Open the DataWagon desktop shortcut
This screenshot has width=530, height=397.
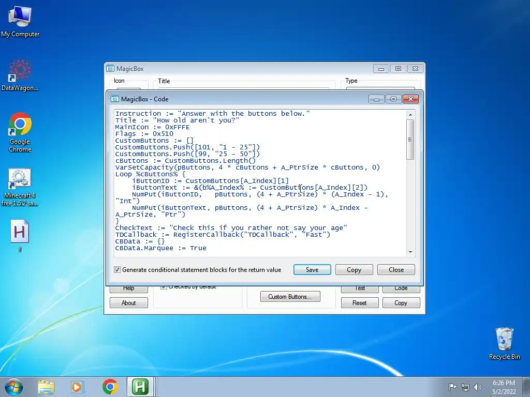click(x=20, y=75)
